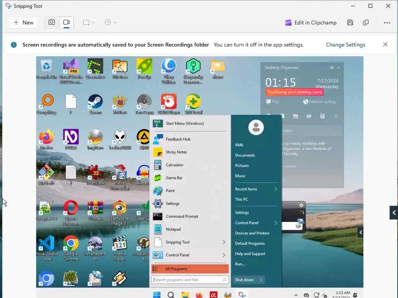Expand more tools with double chevron

coord(336,116)
